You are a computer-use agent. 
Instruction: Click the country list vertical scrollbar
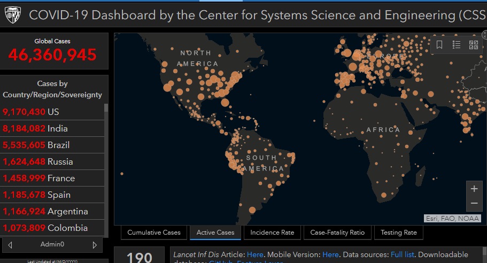pyautogui.click(x=106, y=160)
